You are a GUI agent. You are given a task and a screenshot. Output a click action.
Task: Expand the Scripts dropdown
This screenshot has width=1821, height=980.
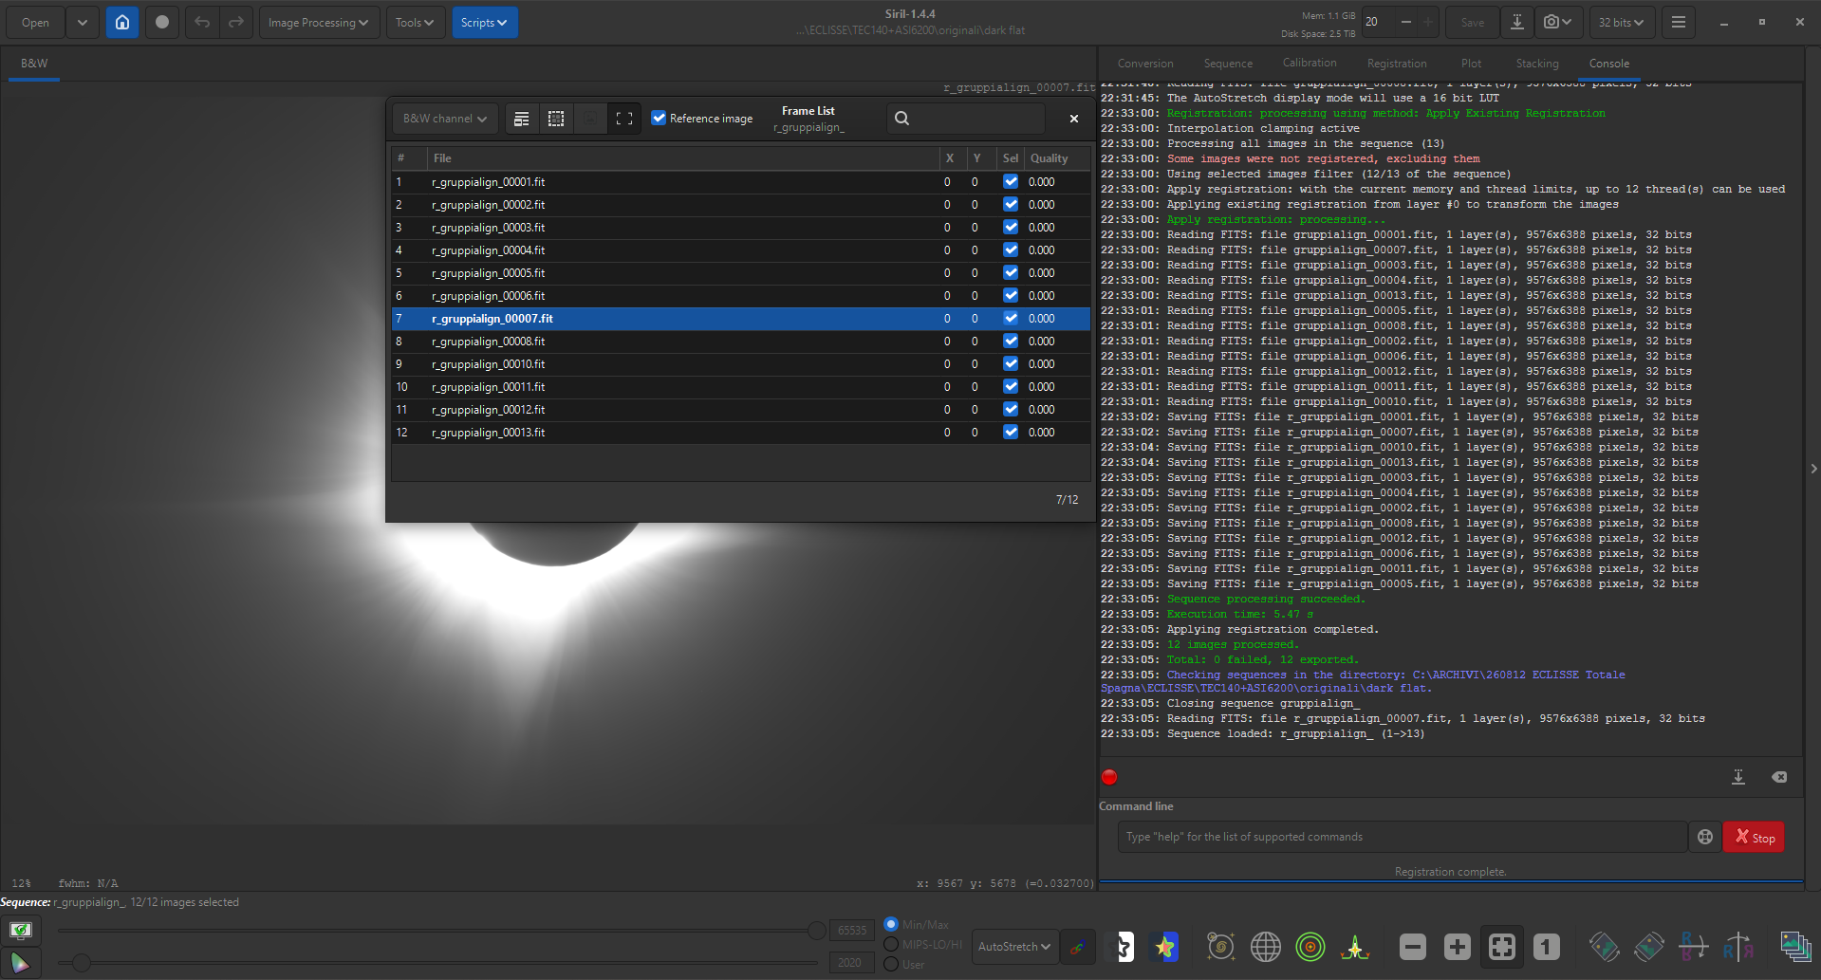[484, 22]
